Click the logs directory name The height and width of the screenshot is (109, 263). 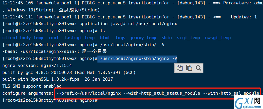tap(120, 38)
